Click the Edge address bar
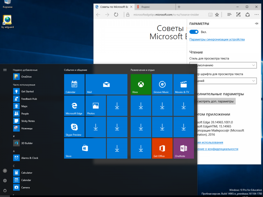263x197 pixels. point(166,15)
